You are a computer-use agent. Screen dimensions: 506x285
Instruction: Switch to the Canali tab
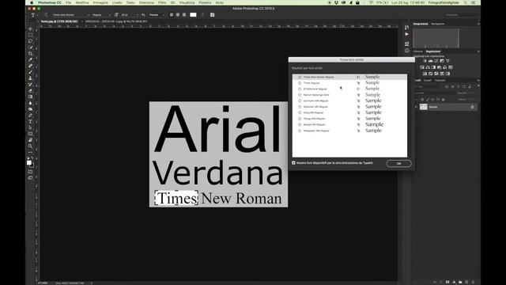pos(427,80)
